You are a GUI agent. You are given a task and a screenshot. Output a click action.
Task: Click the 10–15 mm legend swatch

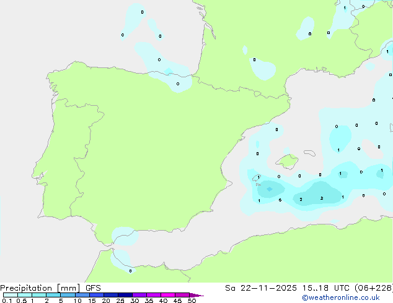pos(82,295)
